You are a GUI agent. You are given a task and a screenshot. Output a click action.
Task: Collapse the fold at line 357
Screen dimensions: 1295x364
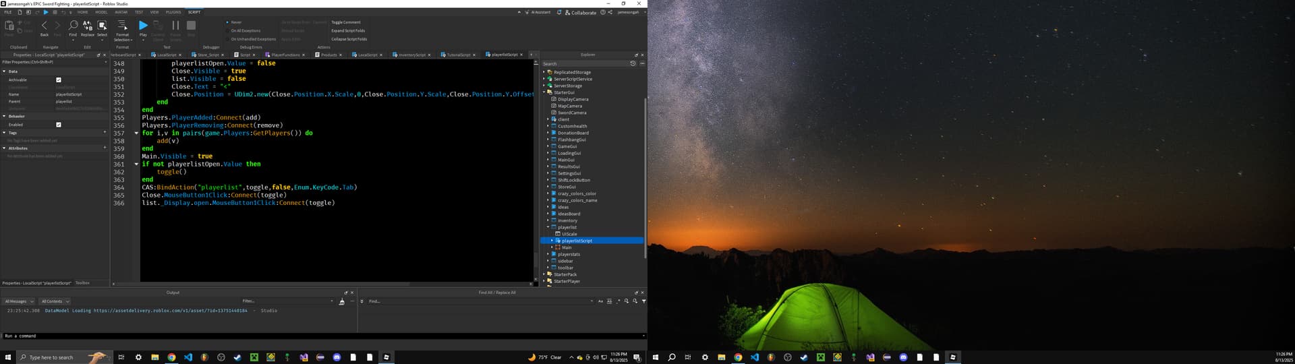[x=136, y=133]
